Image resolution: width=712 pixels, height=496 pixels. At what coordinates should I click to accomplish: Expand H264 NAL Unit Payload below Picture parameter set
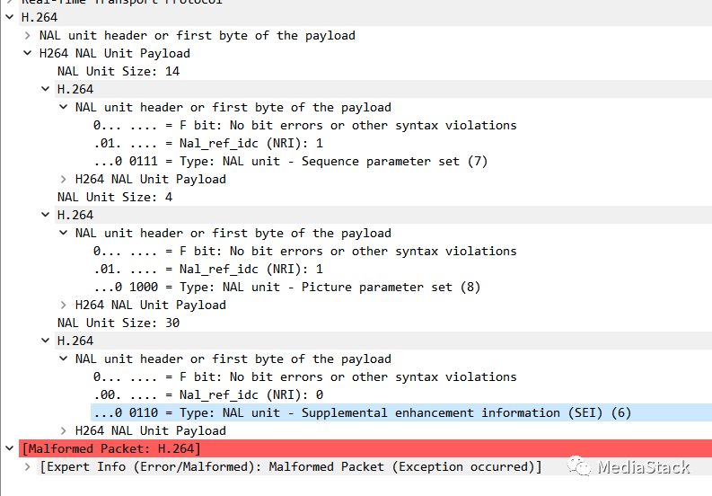(65, 305)
